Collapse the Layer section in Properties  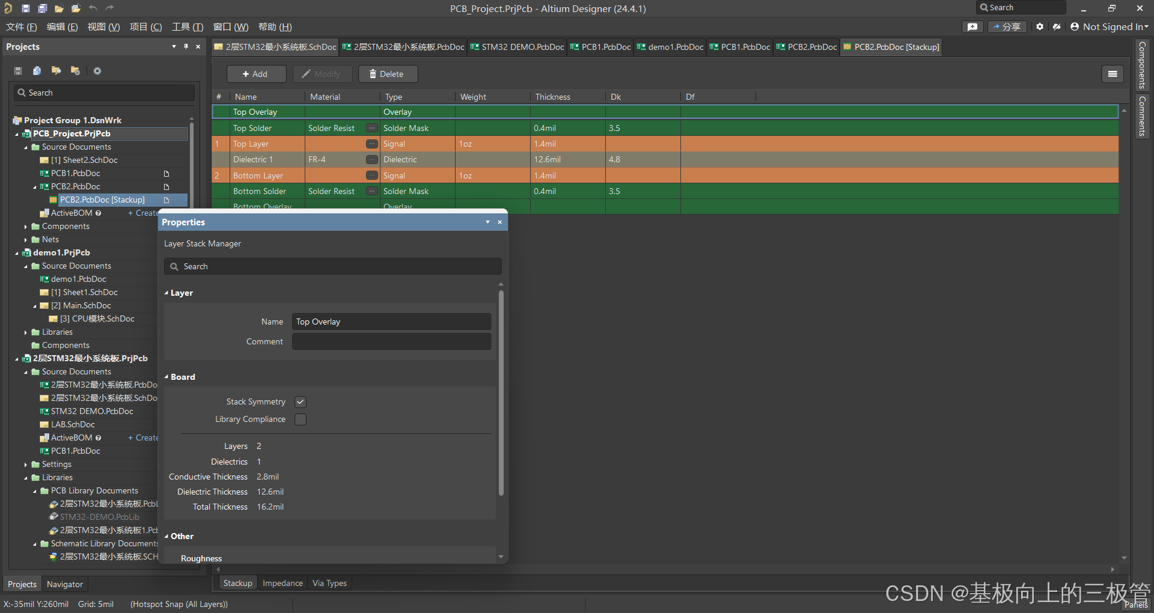(x=166, y=293)
